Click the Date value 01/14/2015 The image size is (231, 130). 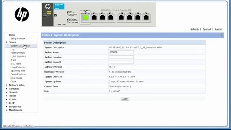coord(115,91)
